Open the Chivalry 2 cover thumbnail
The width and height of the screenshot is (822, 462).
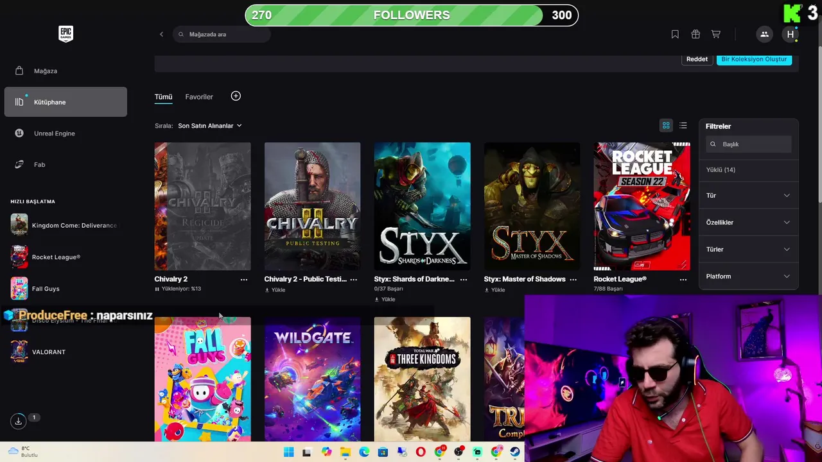click(x=202, y=206)
